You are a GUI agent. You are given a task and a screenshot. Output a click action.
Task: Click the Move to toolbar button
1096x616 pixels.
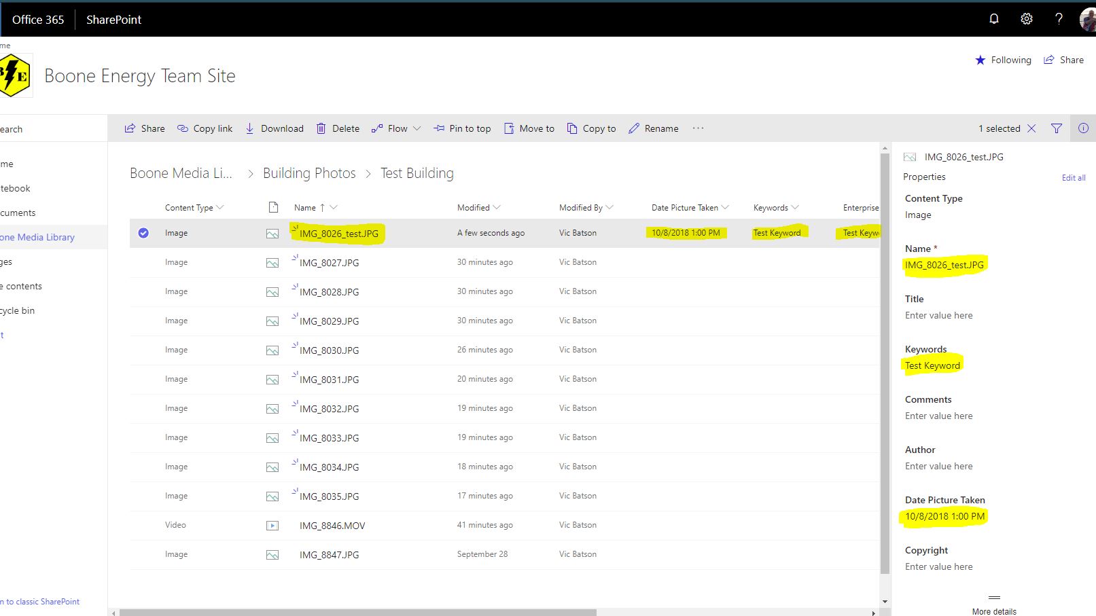[x=529, y=128]
